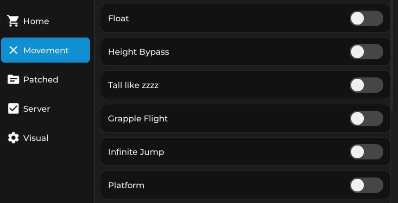Click the Grapple Flight row label
The image size is (398, 203).
coord(138,119)
